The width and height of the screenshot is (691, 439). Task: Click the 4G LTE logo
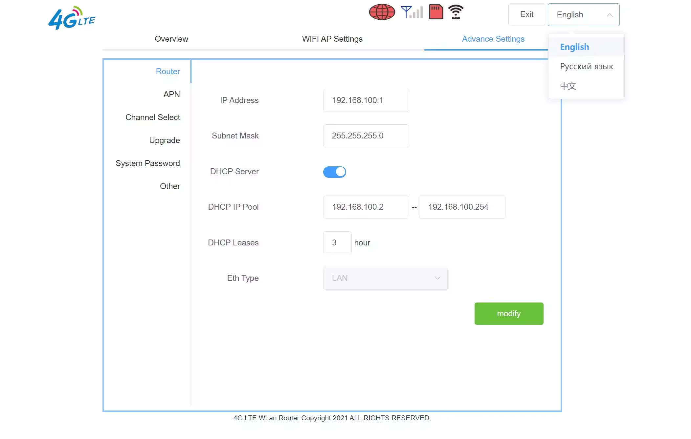72,18
